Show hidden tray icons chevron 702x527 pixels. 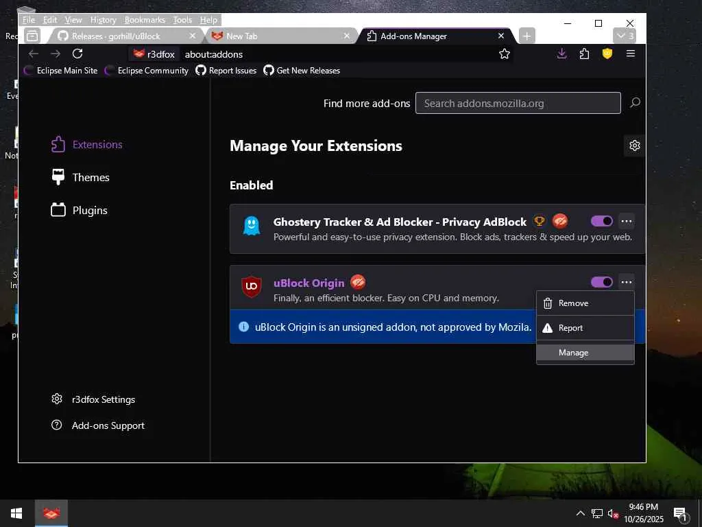click(580, 513)
